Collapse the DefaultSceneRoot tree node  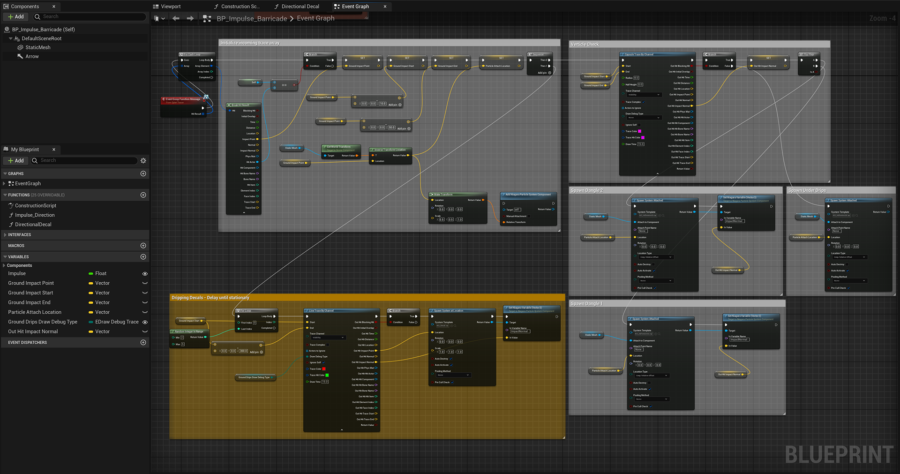pos(11,38)
